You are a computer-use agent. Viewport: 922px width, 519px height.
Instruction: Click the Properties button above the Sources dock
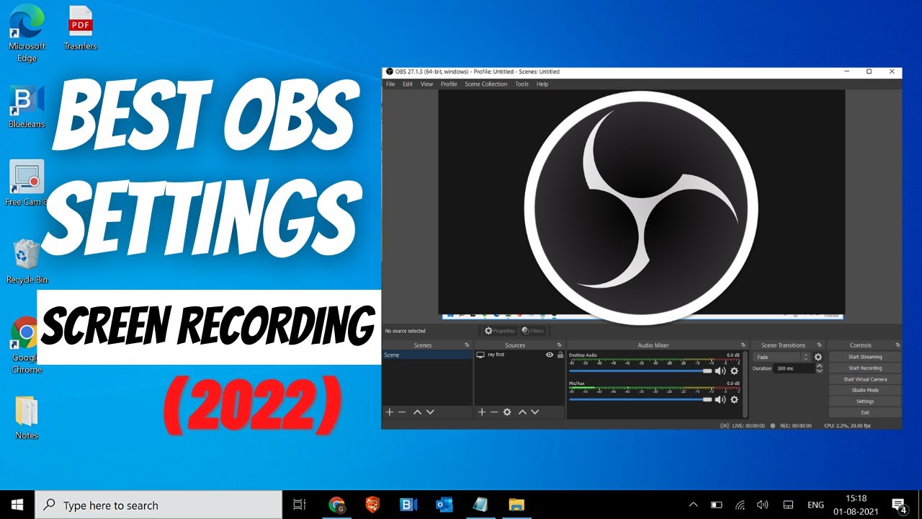(x=500, y=331)
